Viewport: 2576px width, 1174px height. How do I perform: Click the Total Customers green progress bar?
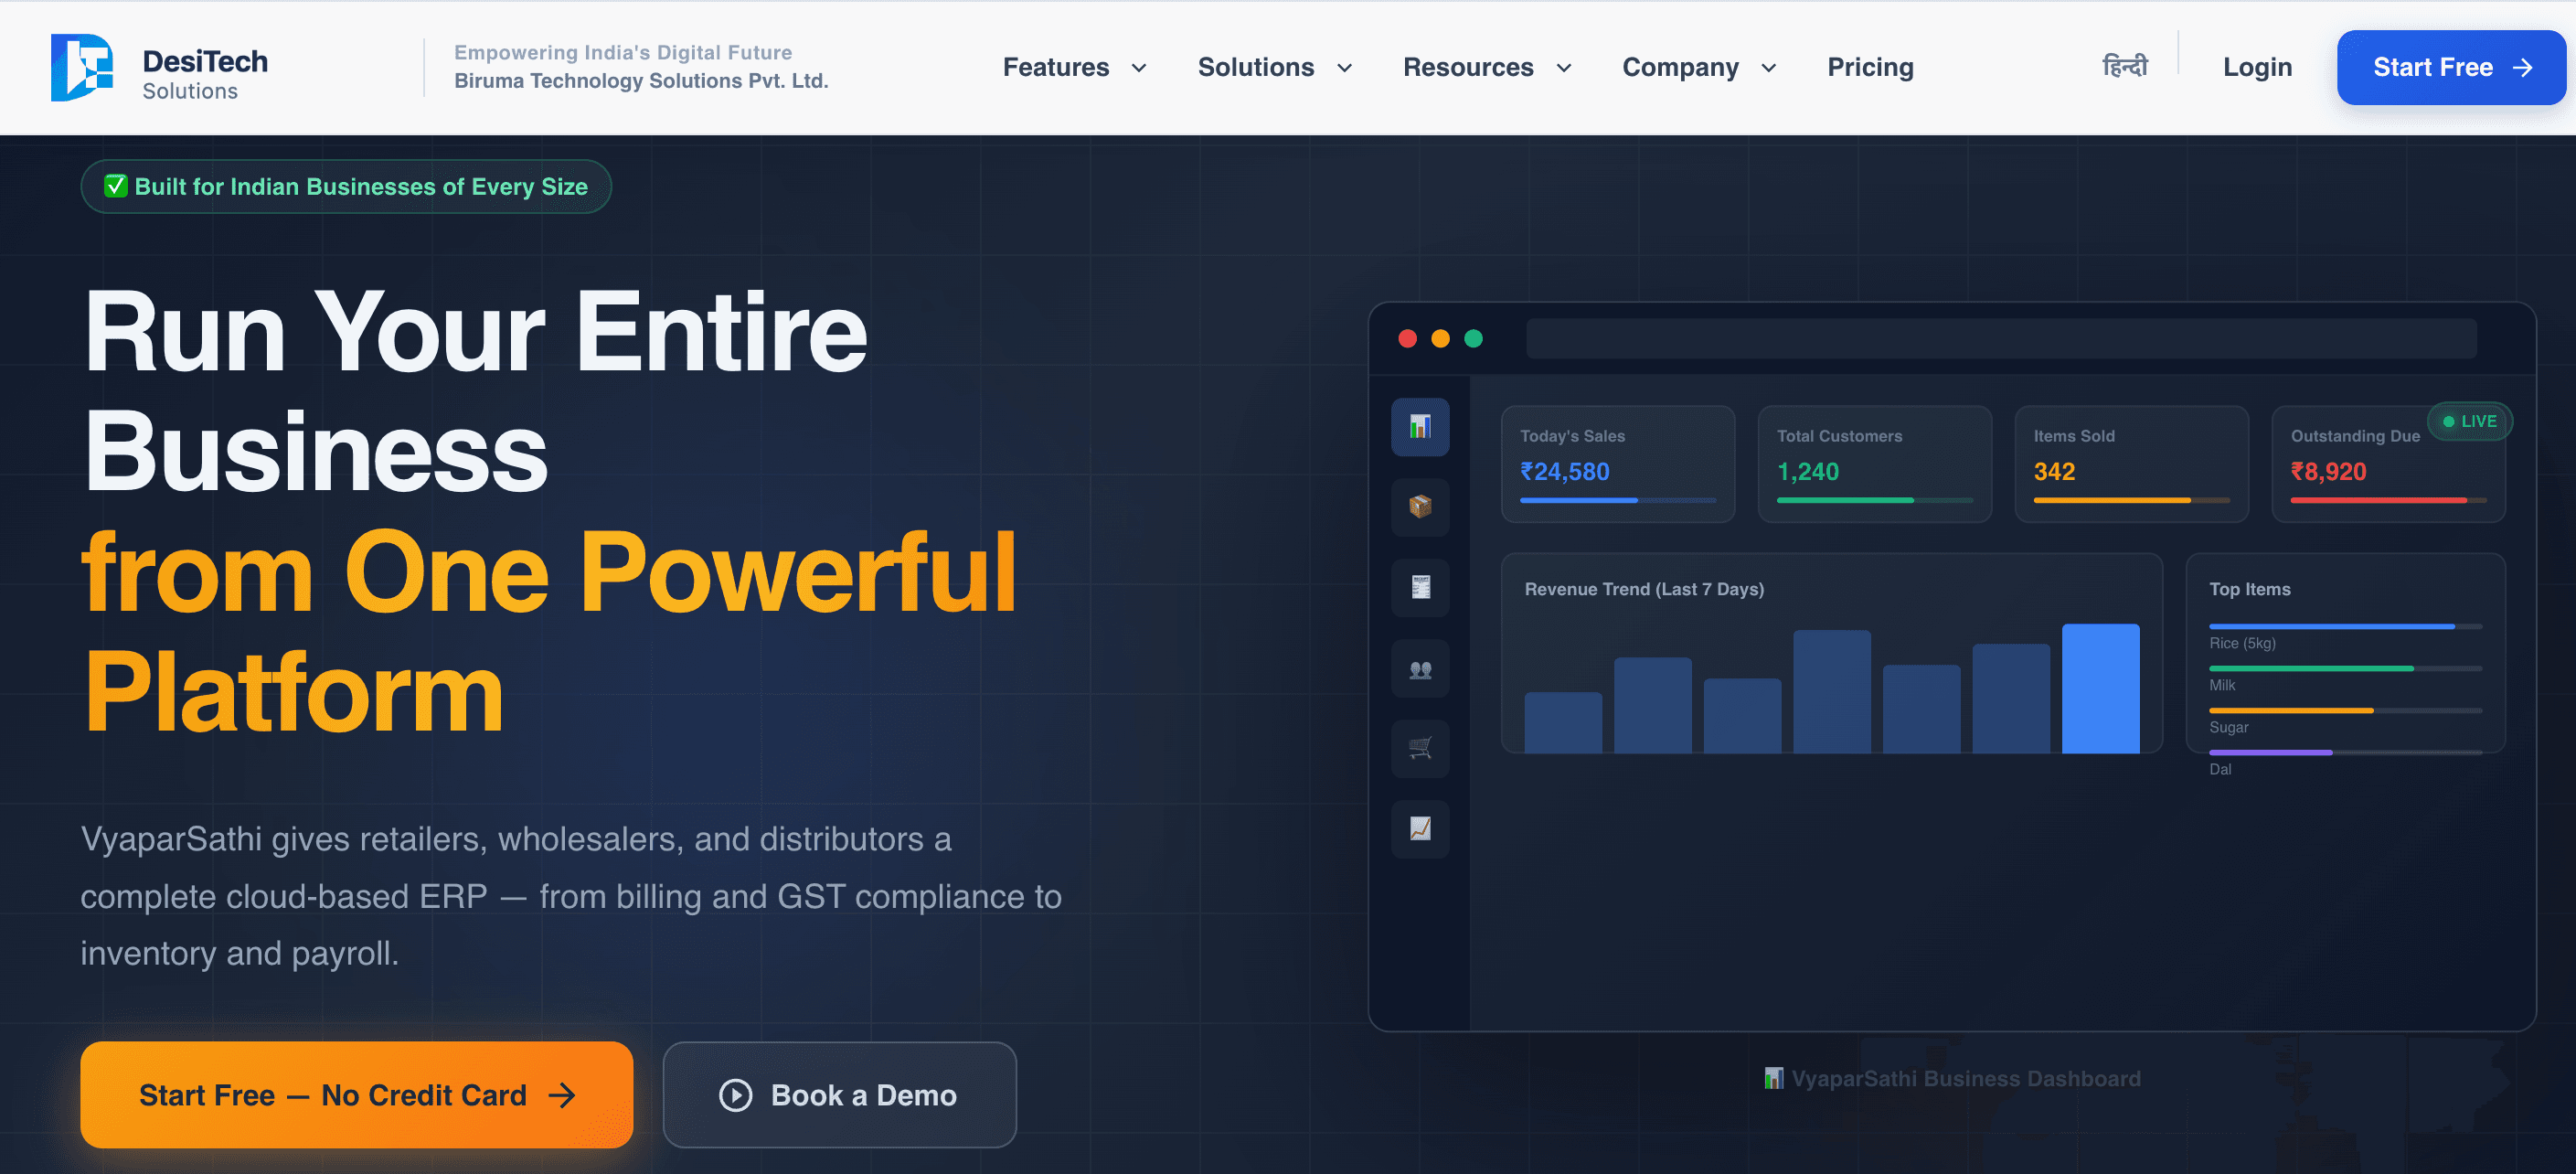pyautogui.click(x=1874, y=500)
